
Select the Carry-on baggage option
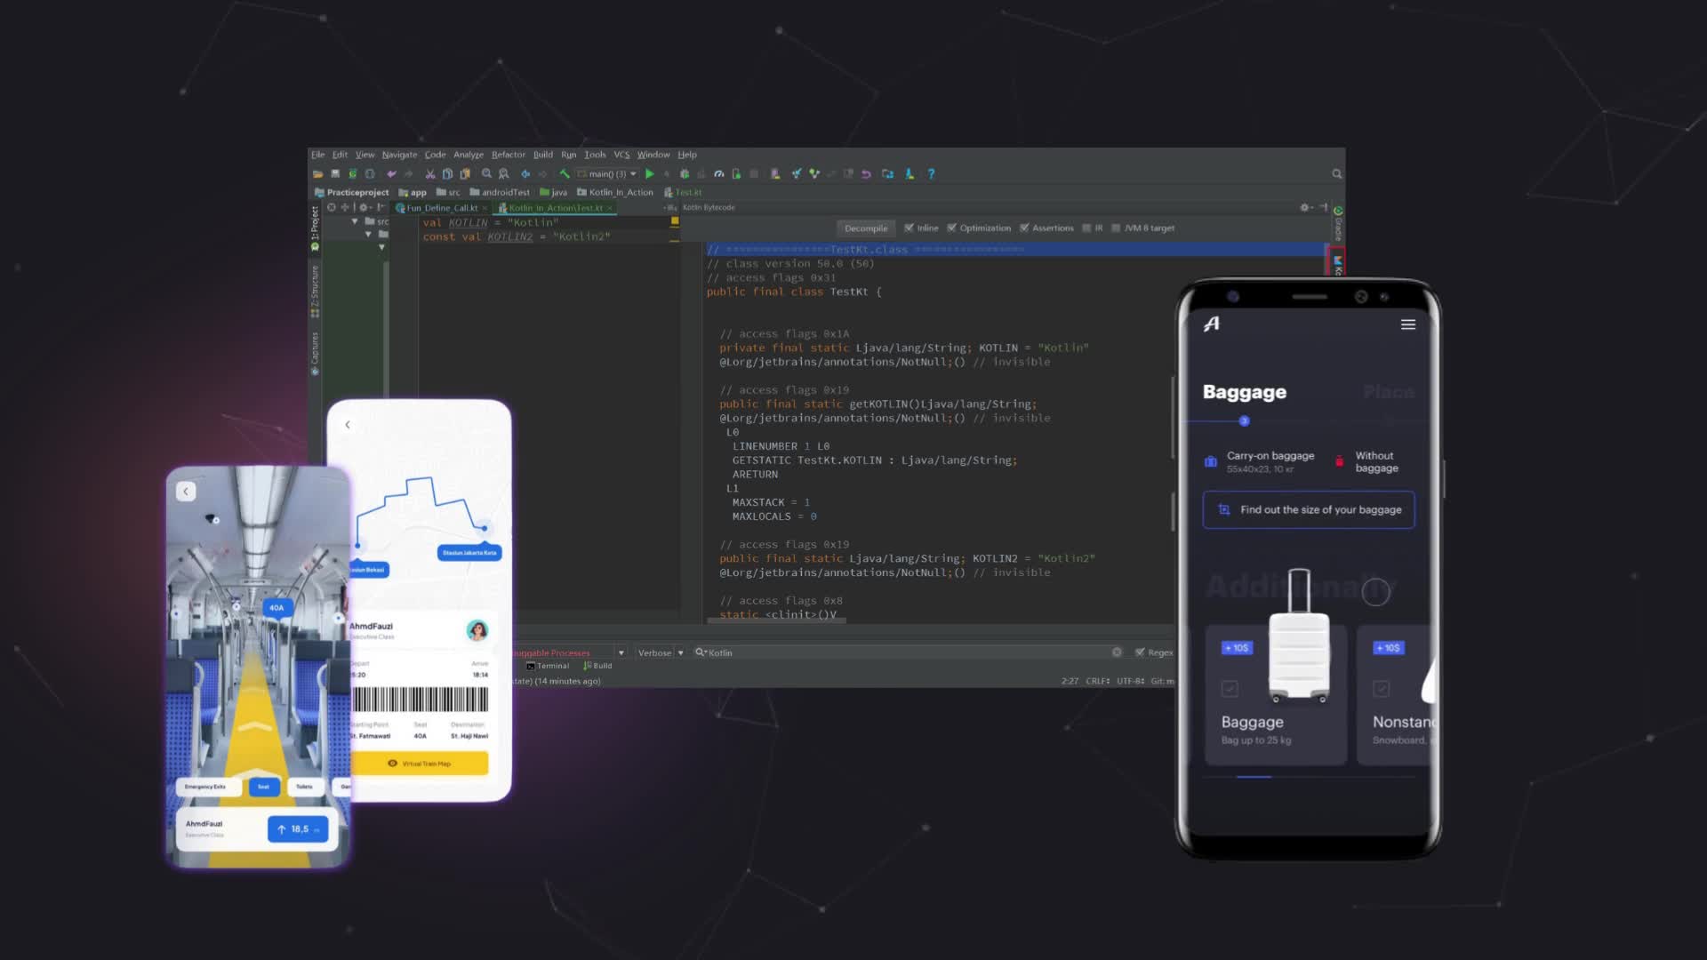[x=1260, y=462]
